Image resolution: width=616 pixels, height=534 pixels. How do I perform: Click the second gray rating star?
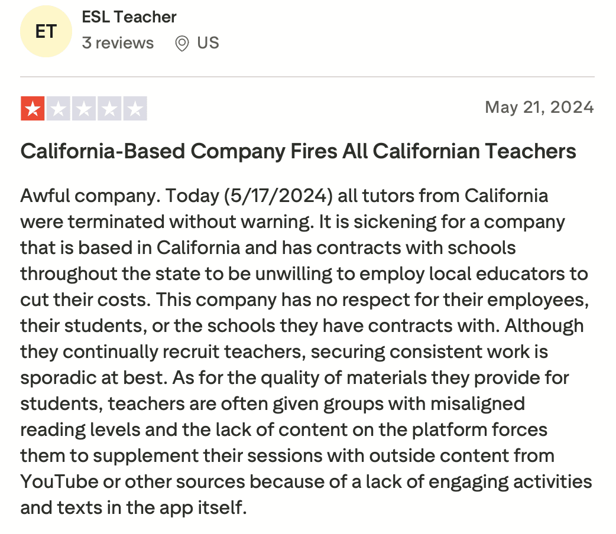(x=59, y=109)
